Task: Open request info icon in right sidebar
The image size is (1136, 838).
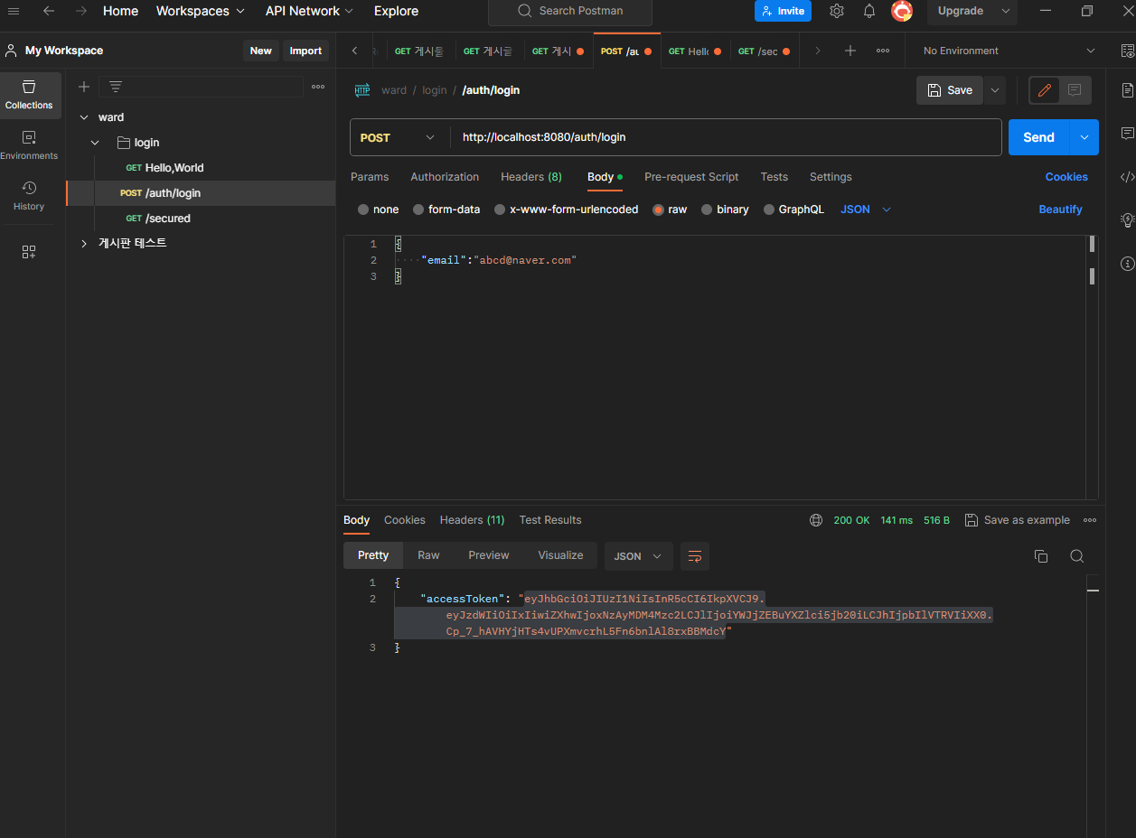Action: click(x=1127, y=264)
